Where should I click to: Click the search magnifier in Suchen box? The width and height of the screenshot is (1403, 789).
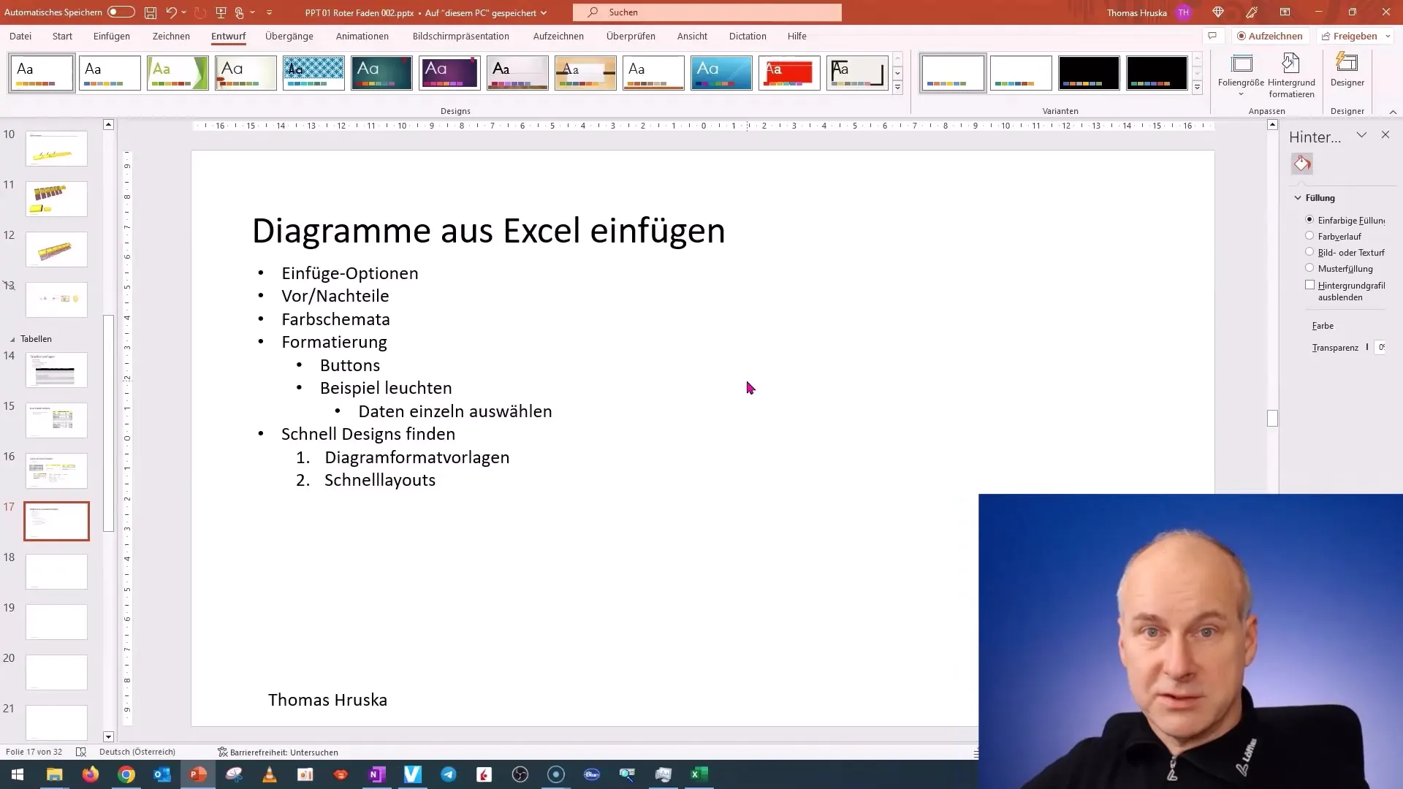(x=593, y=12)
